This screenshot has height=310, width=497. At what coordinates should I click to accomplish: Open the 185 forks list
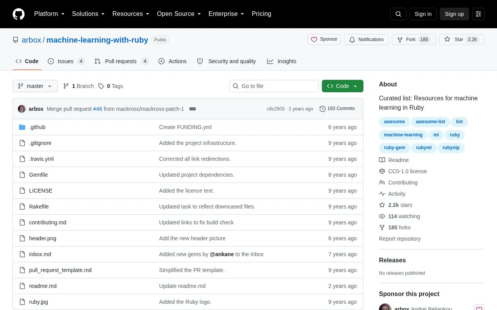pyautogui.click(x=394, y=227)
